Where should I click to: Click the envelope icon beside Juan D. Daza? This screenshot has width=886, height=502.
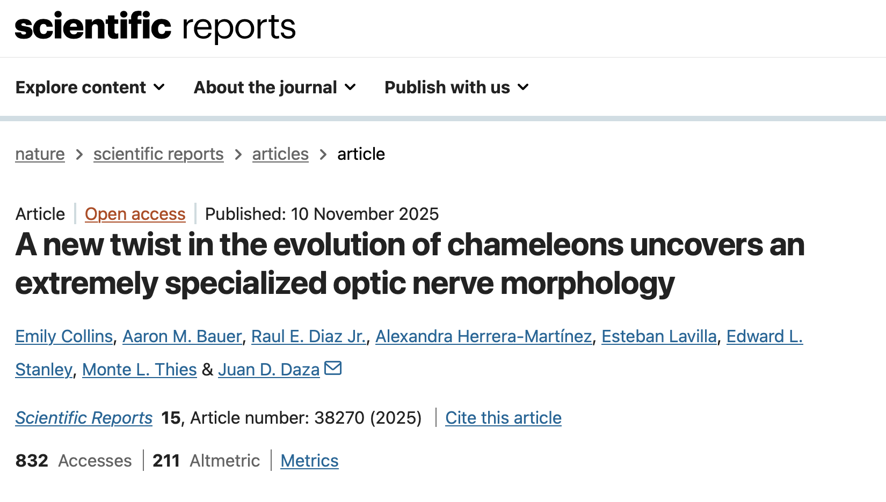coord(333,368)
